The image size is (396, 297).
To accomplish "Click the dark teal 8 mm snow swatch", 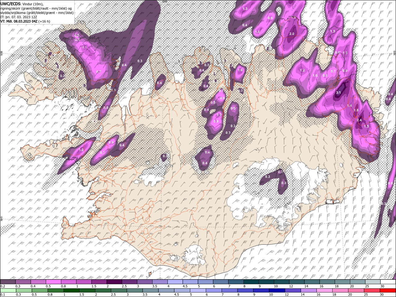I will click(x=251, y=282).
